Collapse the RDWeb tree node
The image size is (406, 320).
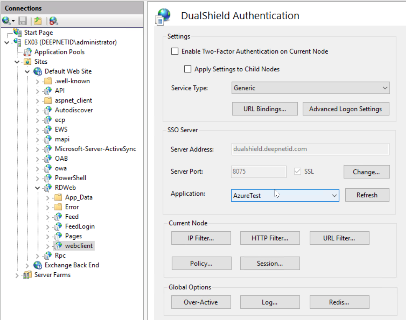click(38, 188)
